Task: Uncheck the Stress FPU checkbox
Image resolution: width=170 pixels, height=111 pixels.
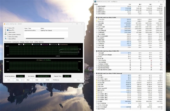Action: pyautogui.click(x=8, y=30)
